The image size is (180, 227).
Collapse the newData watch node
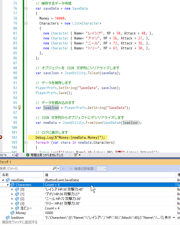(3, 180)
